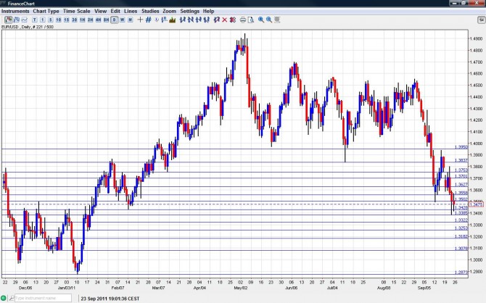Viewport: 486px width, 303px height.
Task: Switch to 5-minute time scale button
Action: pyautogui.click(x=51, y=20)
